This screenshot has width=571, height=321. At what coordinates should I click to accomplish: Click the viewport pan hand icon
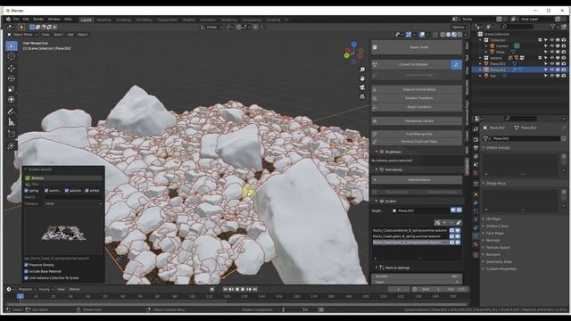362,78
